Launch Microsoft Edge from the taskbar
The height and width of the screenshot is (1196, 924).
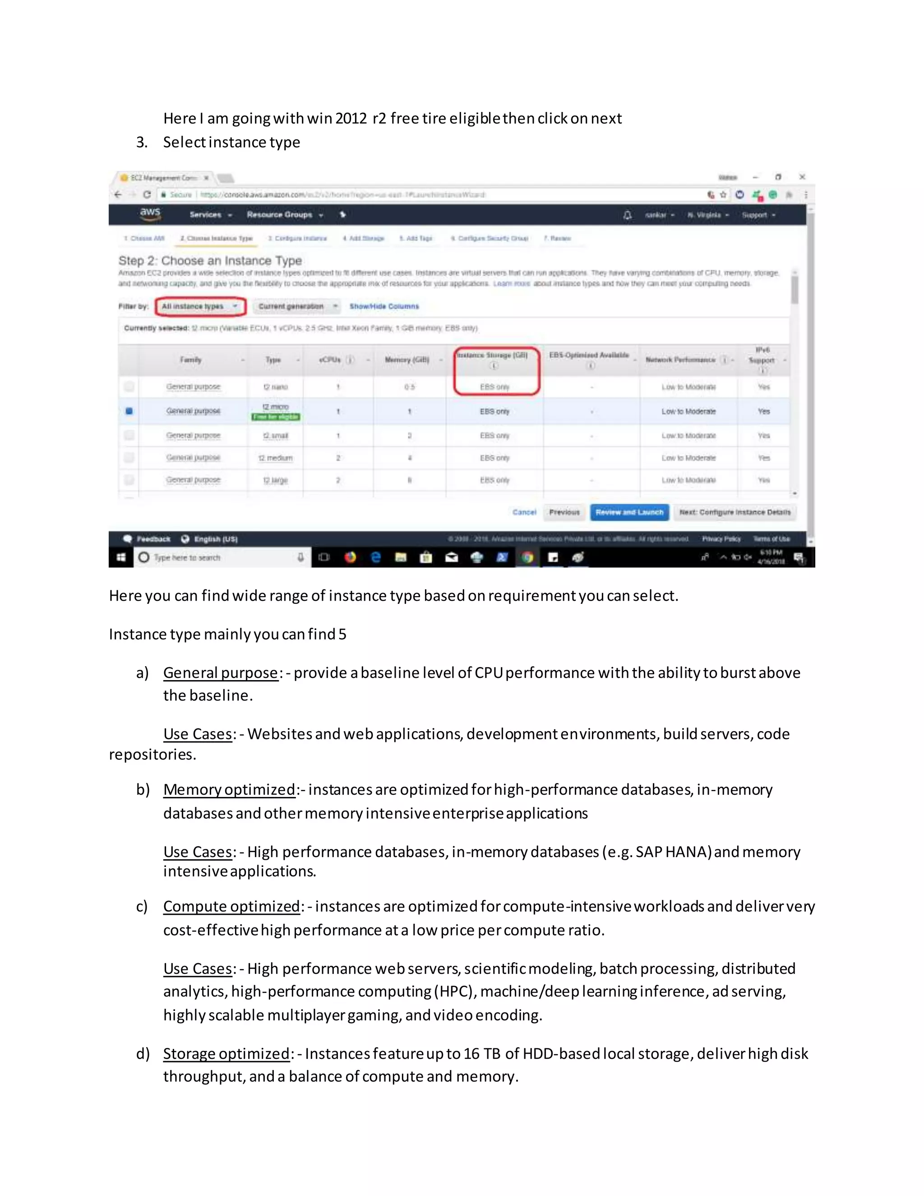(x=375, y=557)
